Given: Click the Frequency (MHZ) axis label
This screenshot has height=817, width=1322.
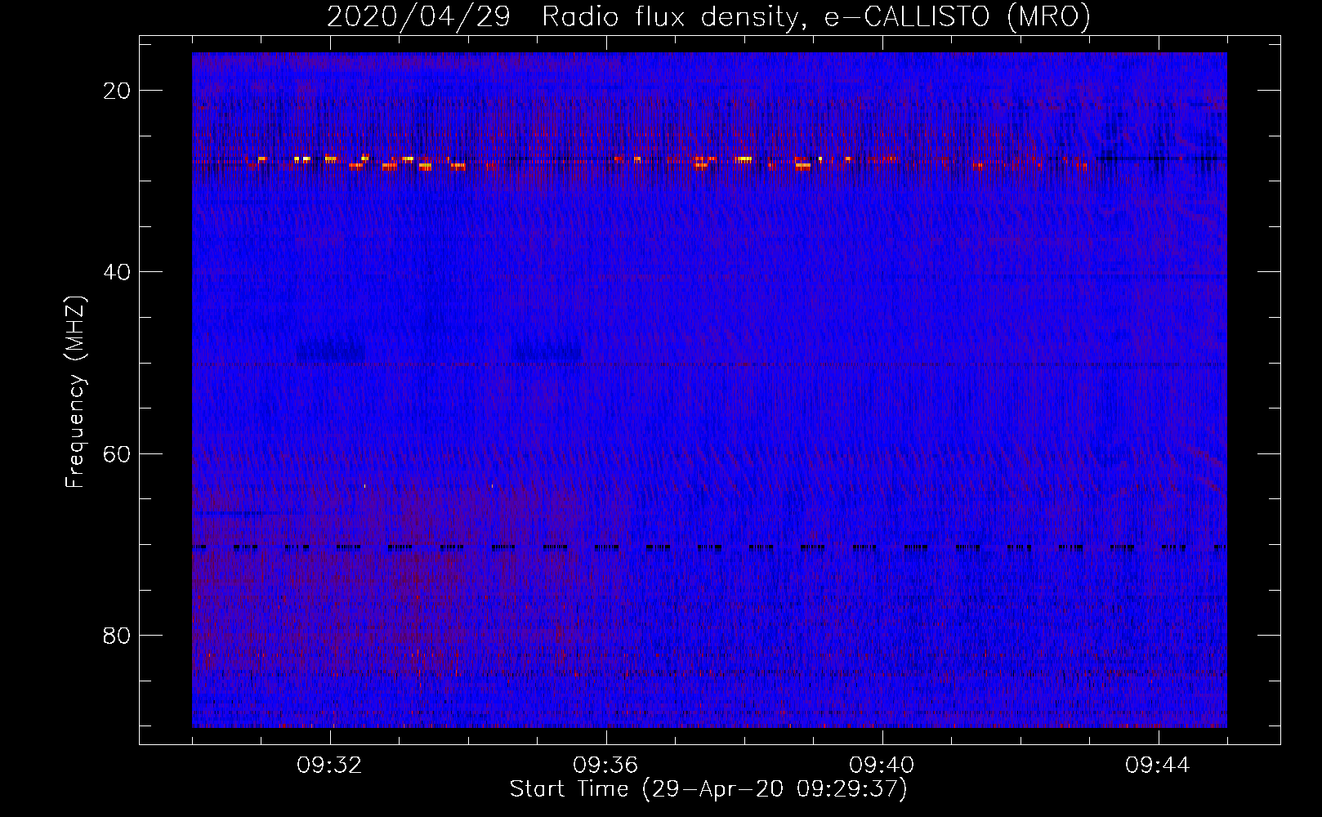Looking at the screenshot, I should [x=75, y=392].
